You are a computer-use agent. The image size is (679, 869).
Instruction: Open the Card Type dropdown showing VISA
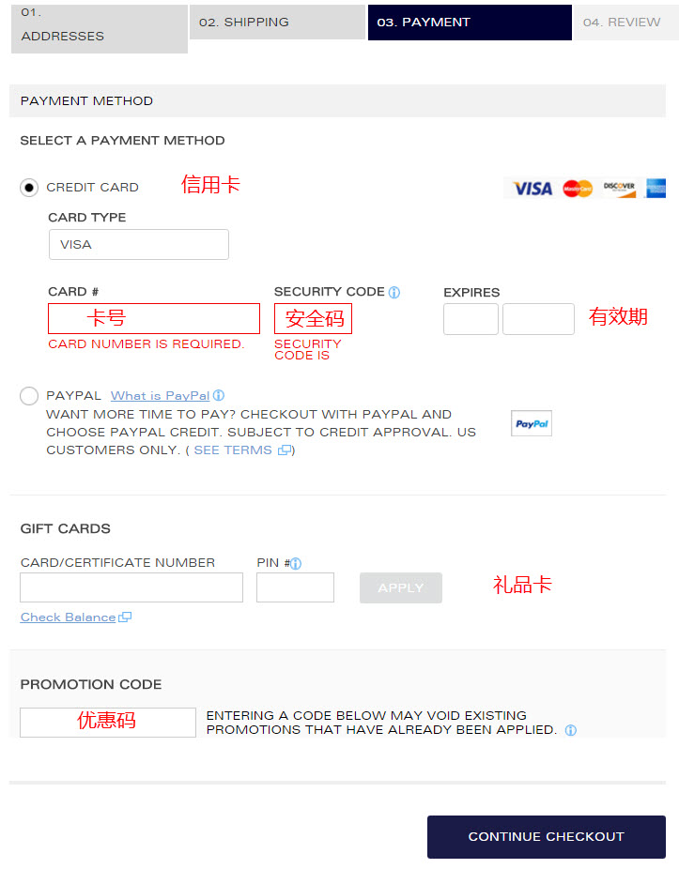click(x=139, y=244)
